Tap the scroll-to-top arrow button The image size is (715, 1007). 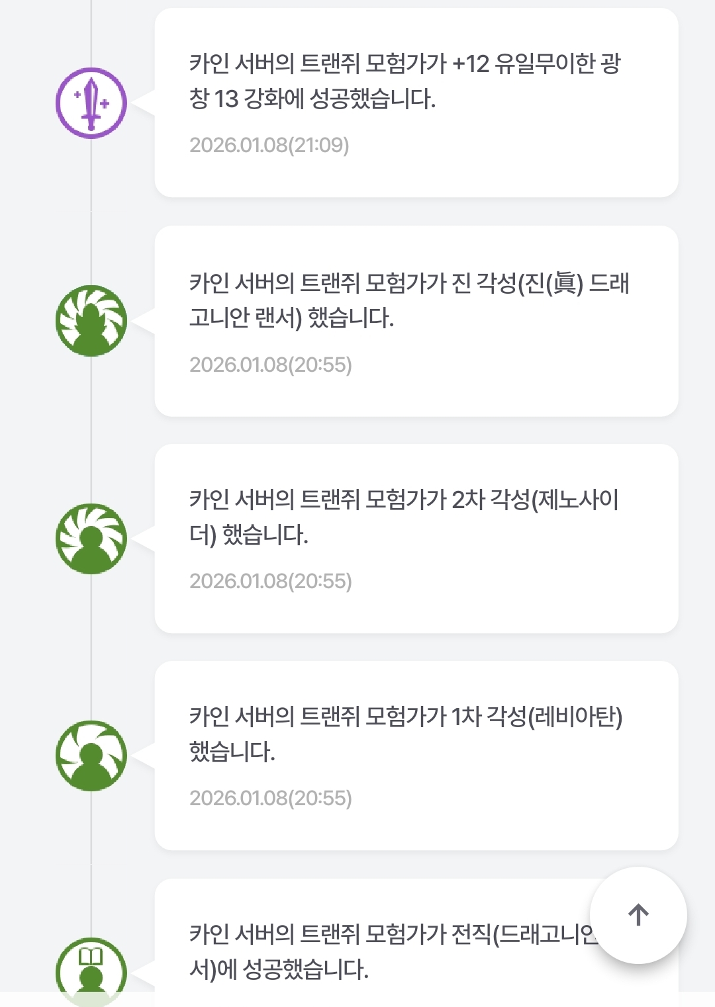638,915
